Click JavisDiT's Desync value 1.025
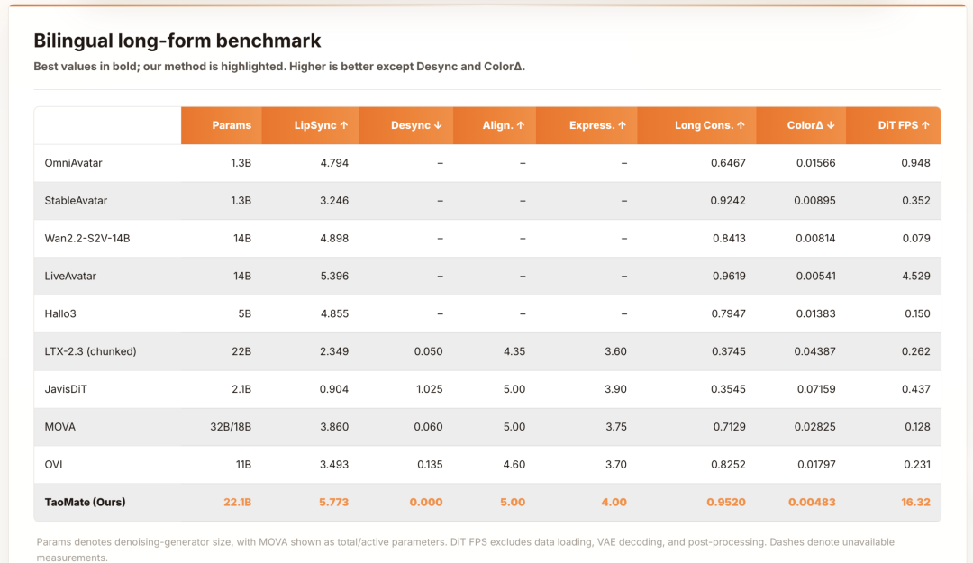This screenshot has width=973, height=563. [x=430, y=389]
